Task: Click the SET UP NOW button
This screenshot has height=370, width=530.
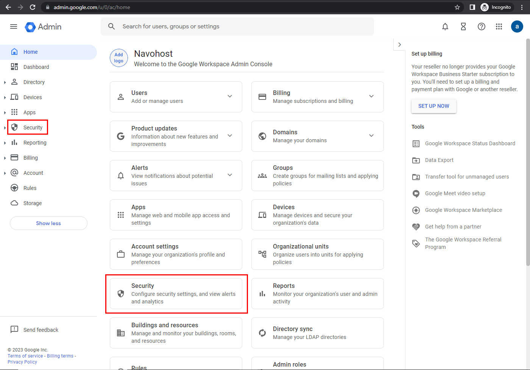Action: click(434, 106)
